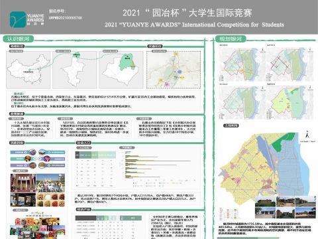This screenshot has height=239, width=318.
Task: Click the paragraph beginning '截止2019年'
Action: click(135, 199)
